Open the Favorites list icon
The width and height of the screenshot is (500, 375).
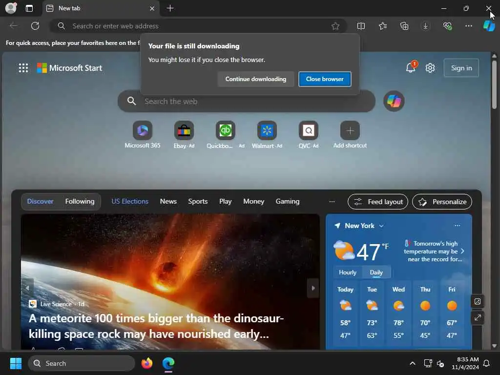click(x=383, y=26)
